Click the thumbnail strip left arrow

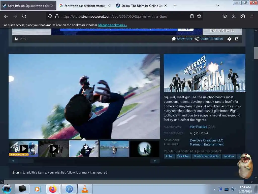coord(13,161)
